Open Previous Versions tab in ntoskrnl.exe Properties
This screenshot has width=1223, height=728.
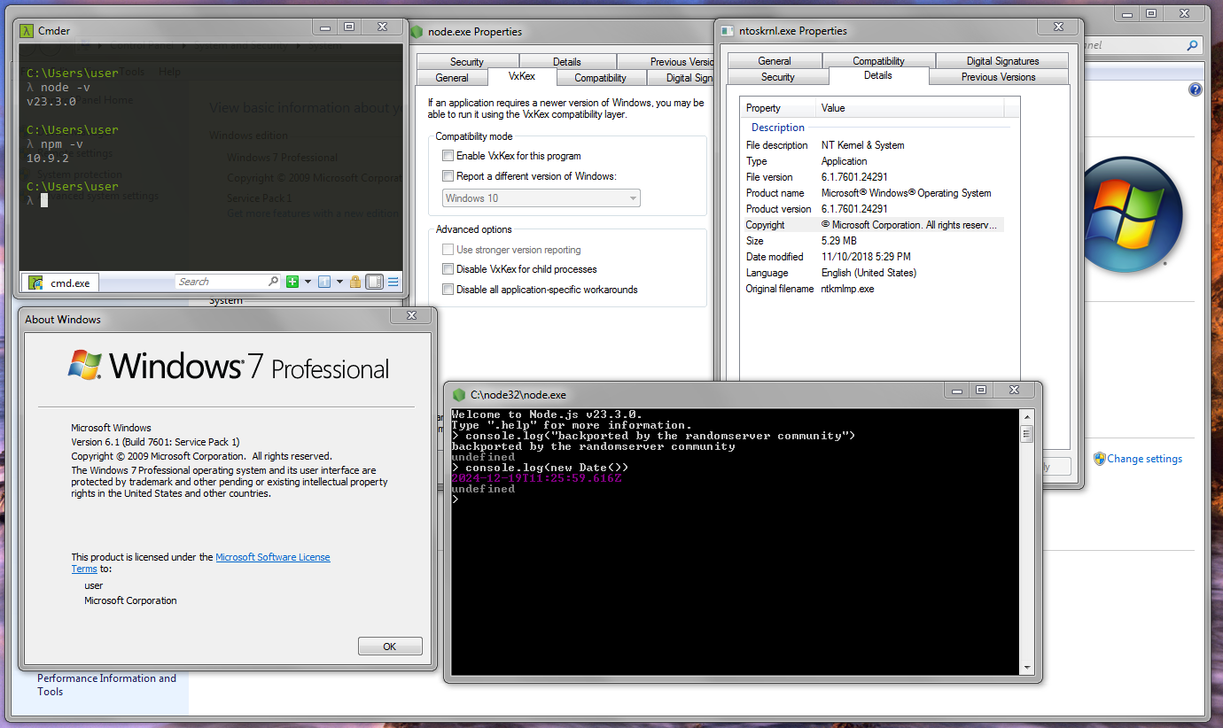coord(998,77)
